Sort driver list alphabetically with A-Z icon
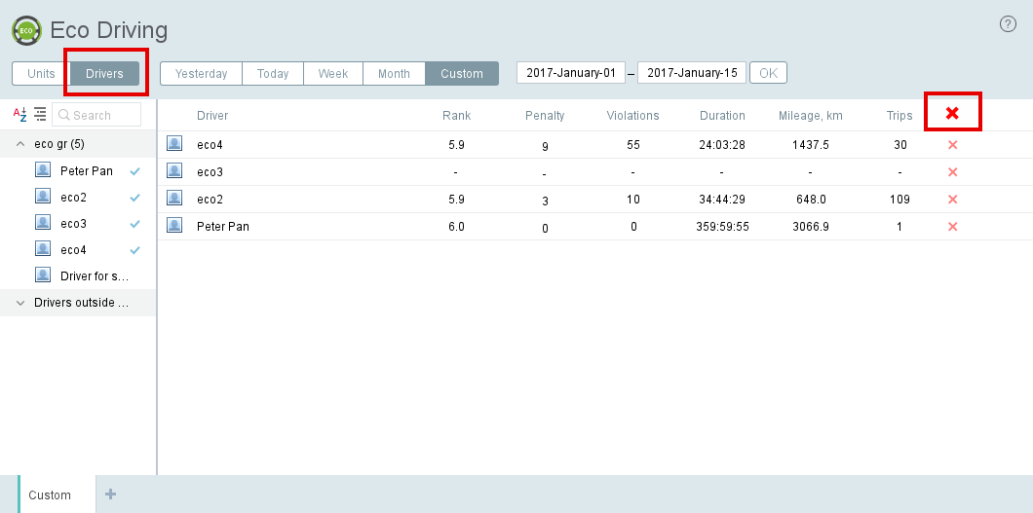 click(19, 115)
